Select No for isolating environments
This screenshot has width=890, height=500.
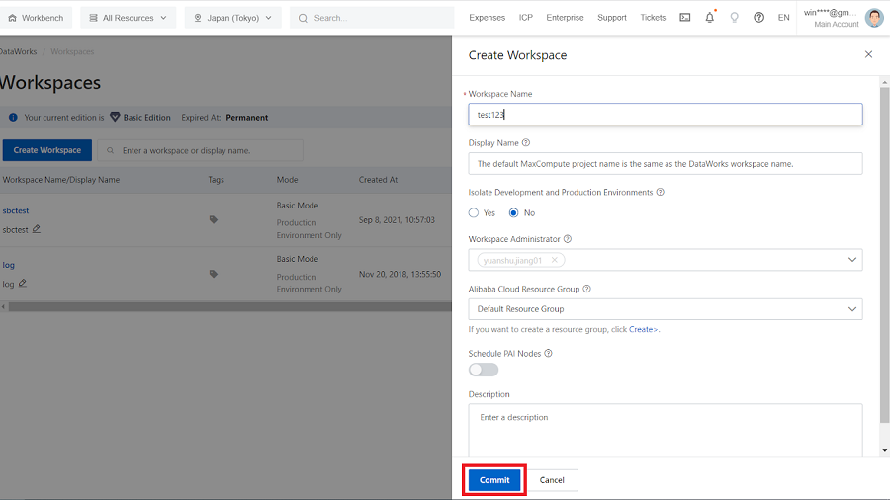[x=514, y=213]
